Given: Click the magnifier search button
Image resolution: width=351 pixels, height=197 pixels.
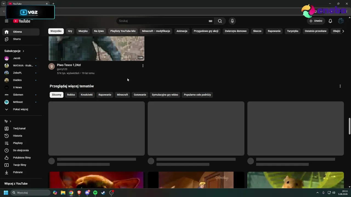Looking at the screenshot, I should pyautogui.click(x=220, y=21).
